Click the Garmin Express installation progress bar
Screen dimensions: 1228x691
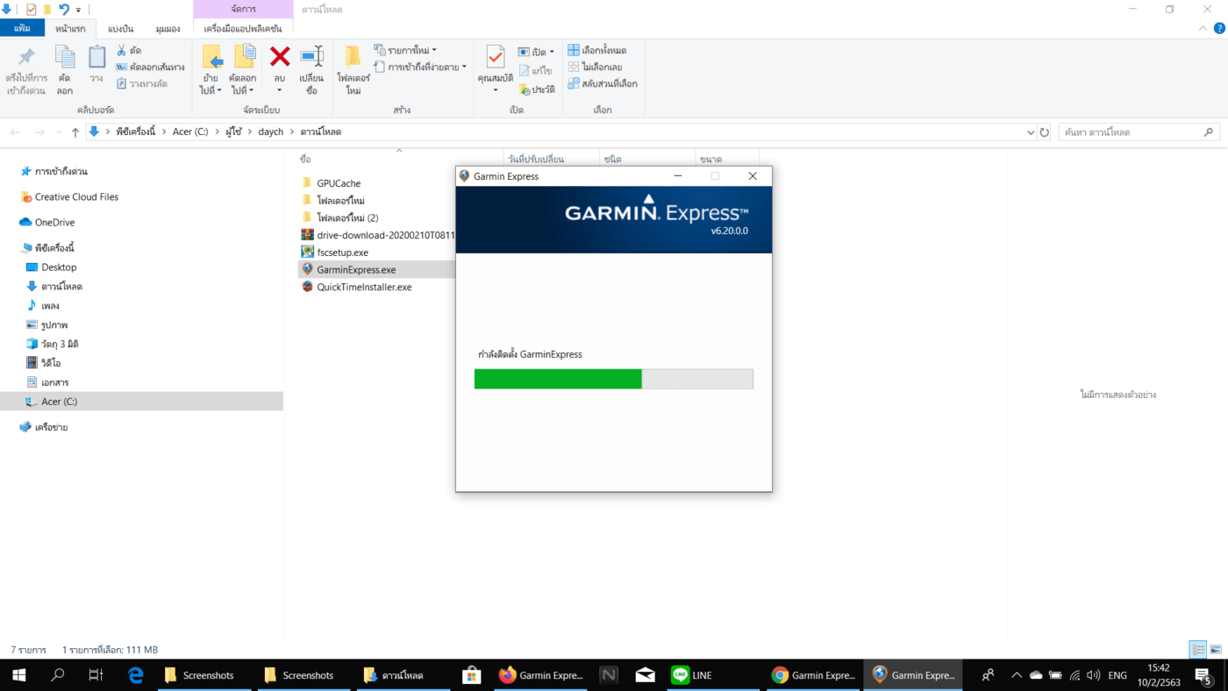[x=613, y=379]
